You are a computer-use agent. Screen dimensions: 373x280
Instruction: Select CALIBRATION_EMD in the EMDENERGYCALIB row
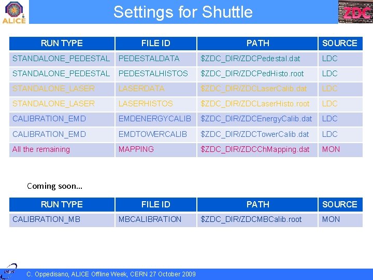tap(49, 119)
